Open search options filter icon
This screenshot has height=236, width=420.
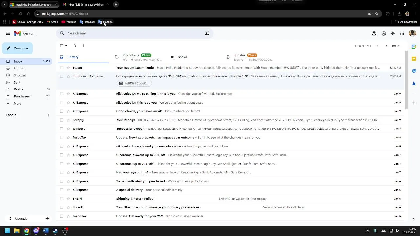(x=207, y=33)
